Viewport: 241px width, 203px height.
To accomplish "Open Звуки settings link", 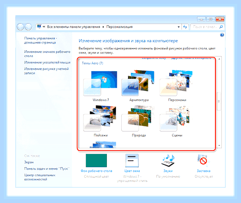I will point(168,171).
